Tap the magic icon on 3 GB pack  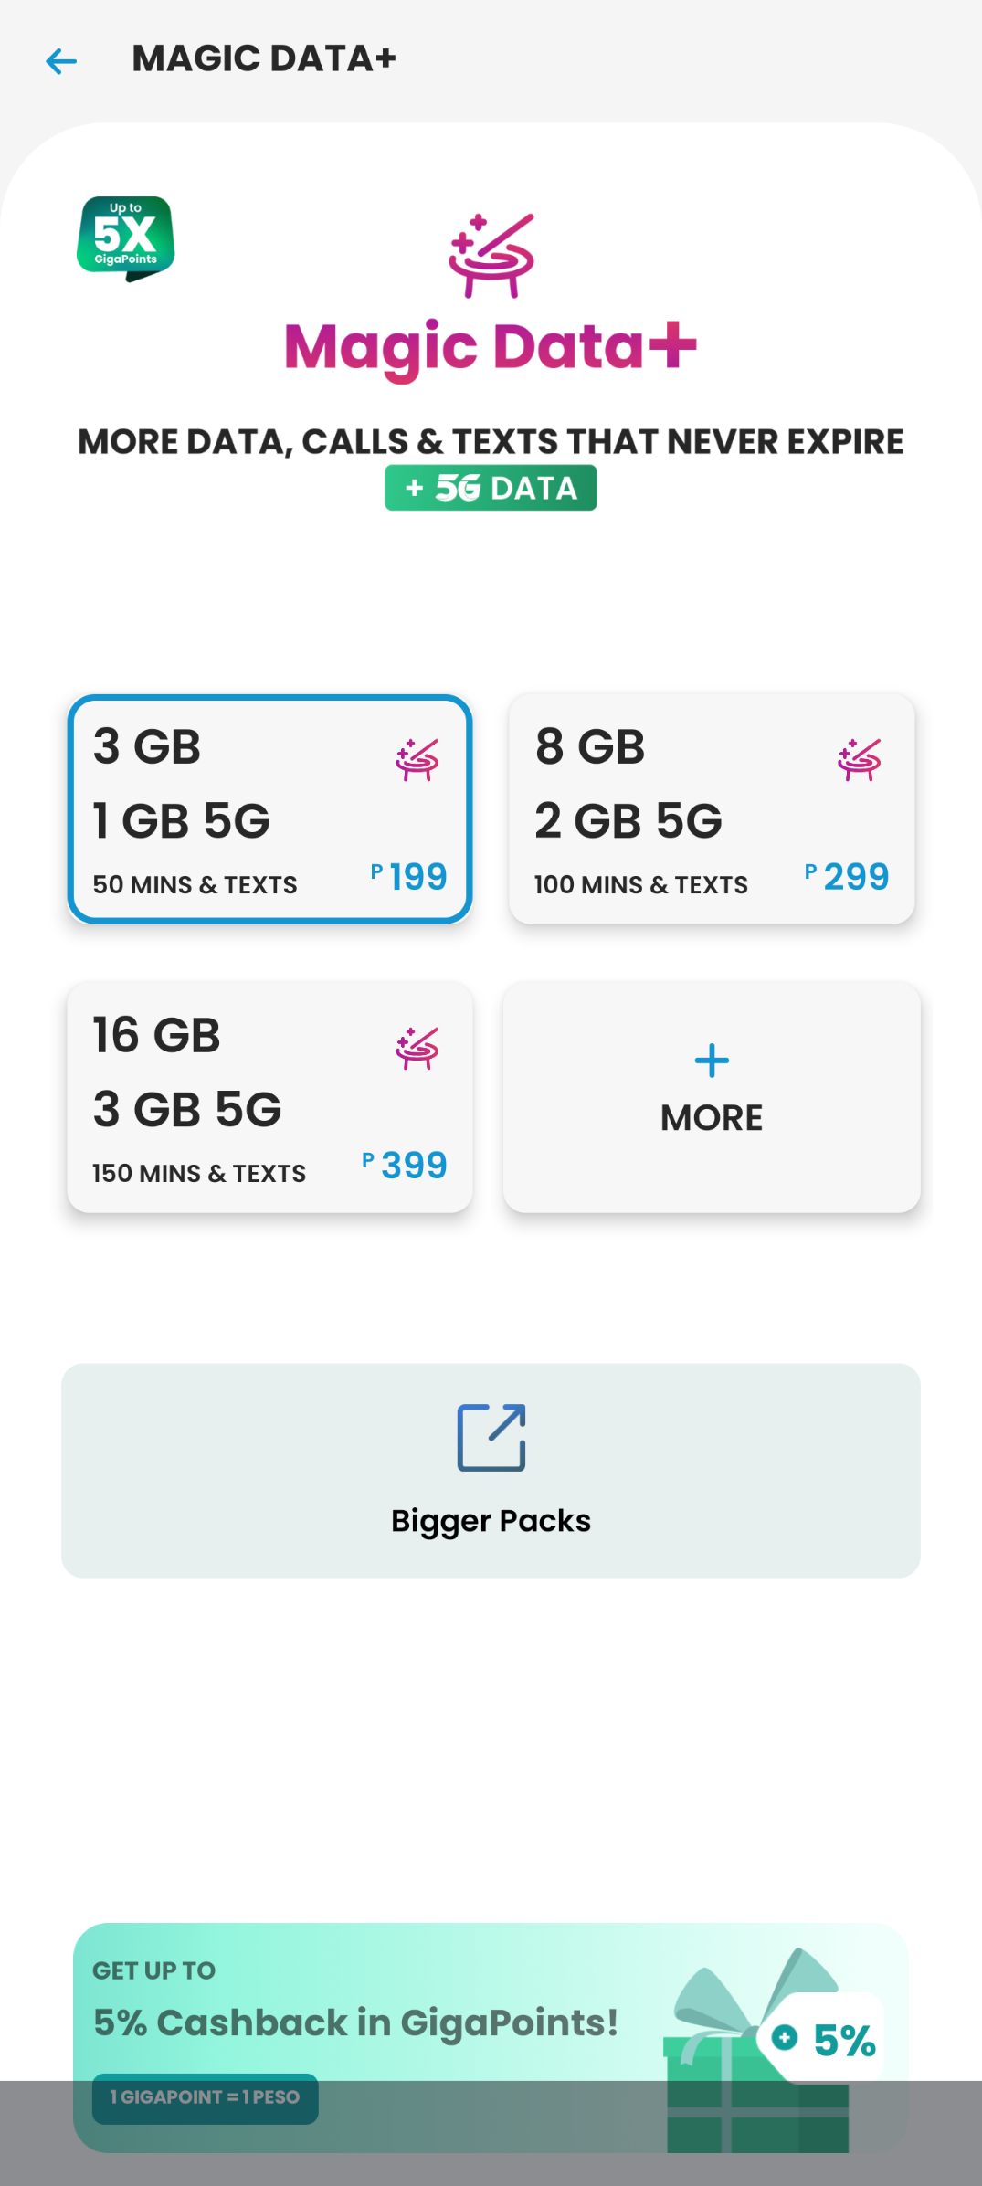417,760
